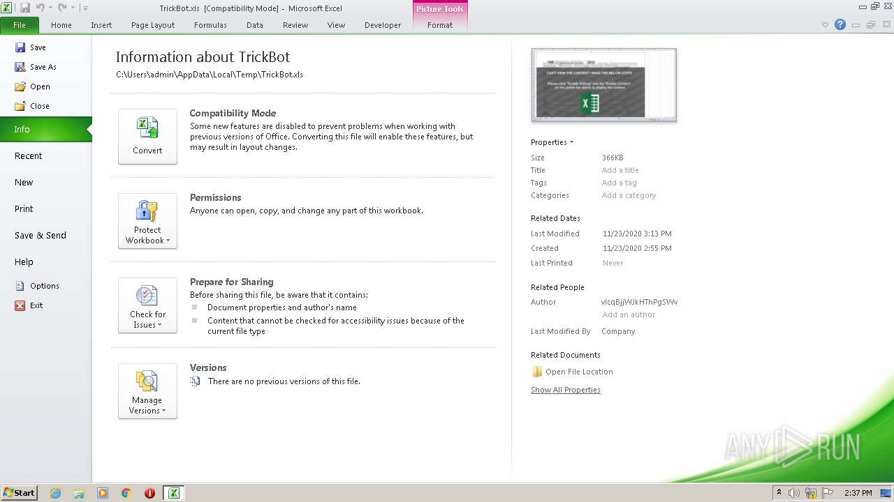Open Opera browser from taskbar
Screen dimensions: 894x502
(x=149, y=493)
